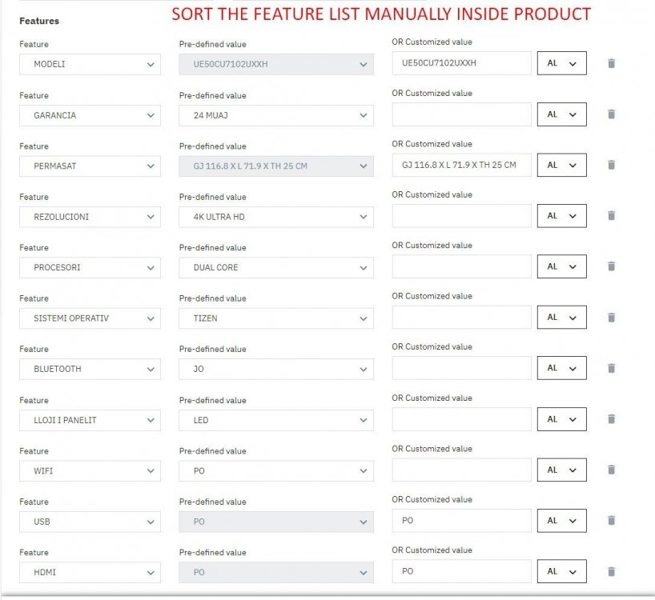Viewport: 655px width, 600px height.
Task: Click customized value field for PERMASAT dimensions
Action: pyautogui.click(x=461, y=165)
